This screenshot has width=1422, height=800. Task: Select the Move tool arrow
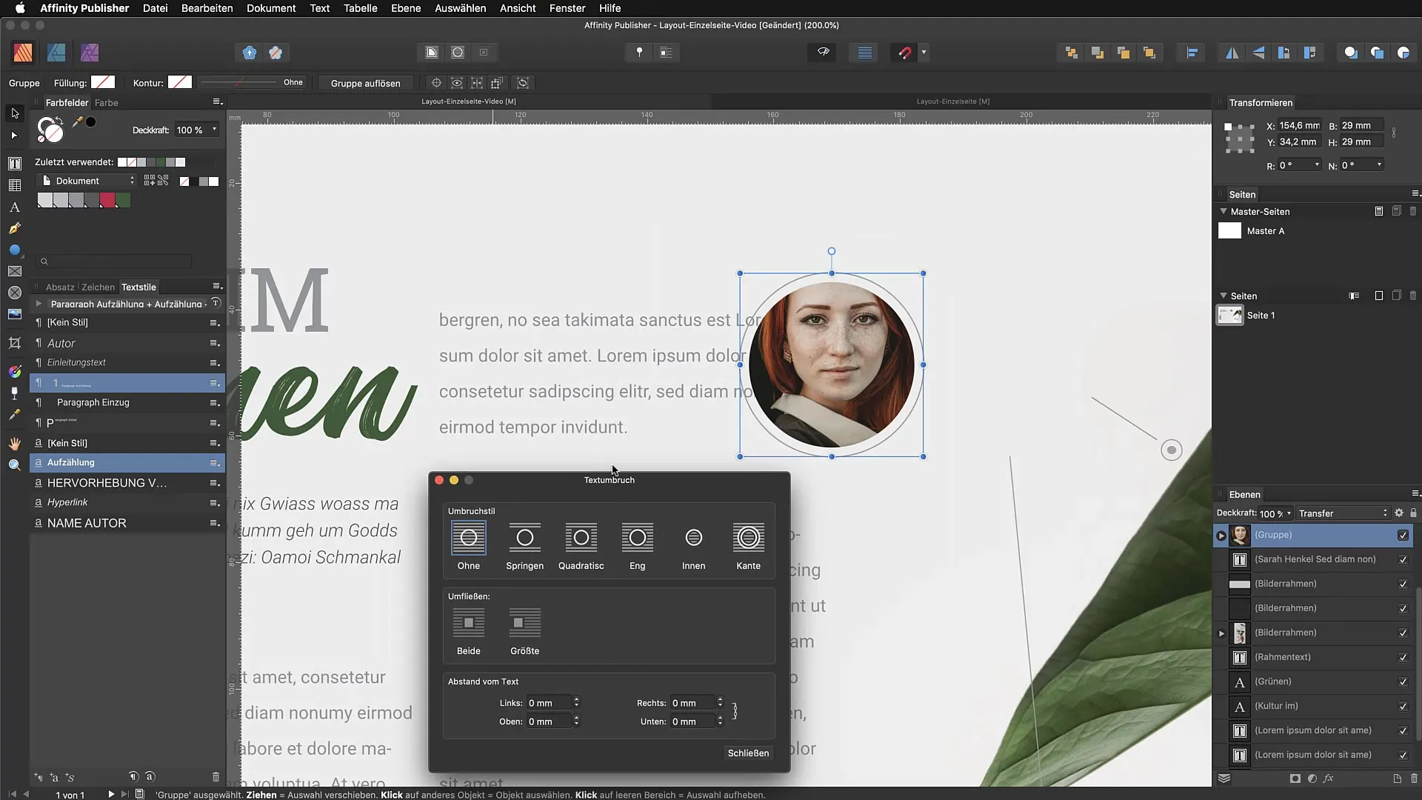tap(15, 113)
